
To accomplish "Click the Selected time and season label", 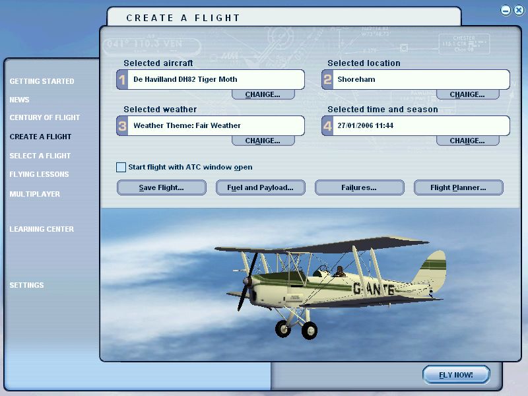I will [x=383, y=109].
